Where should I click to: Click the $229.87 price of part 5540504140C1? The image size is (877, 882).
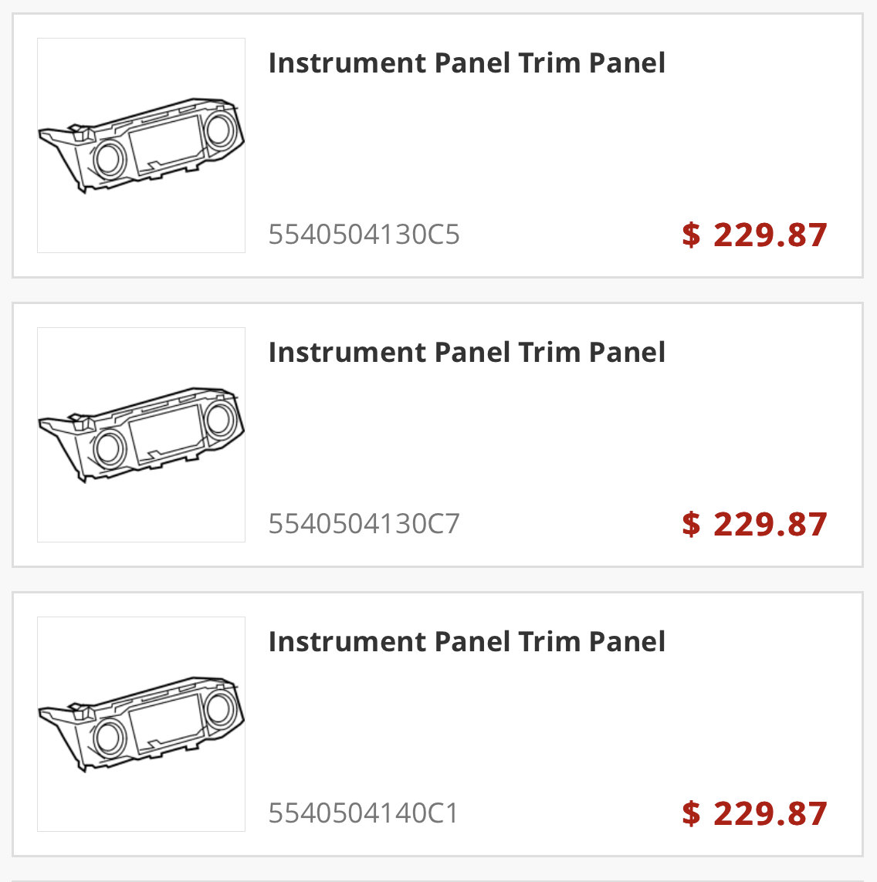[754, 813]
